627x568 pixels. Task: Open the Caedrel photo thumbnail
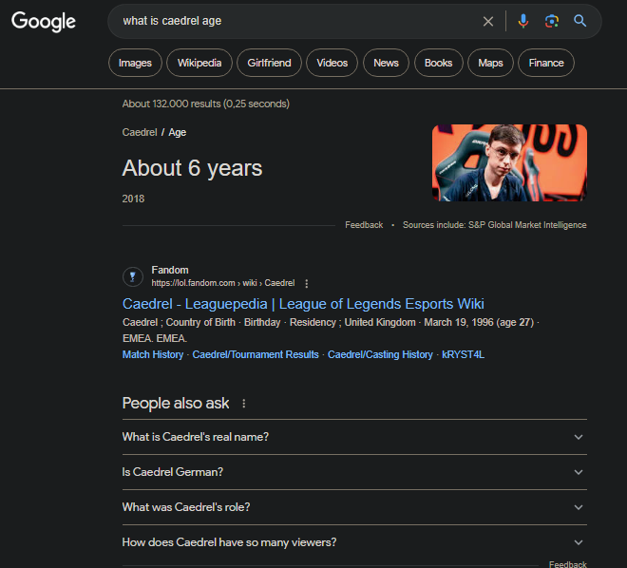click(509, 162)
